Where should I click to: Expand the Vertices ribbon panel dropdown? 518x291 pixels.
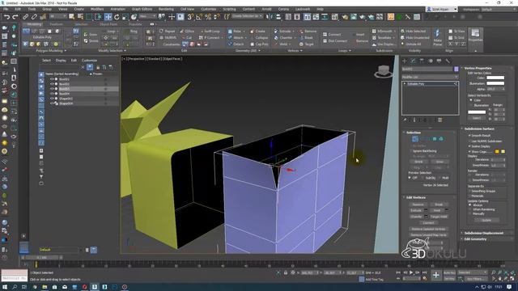tap(295, 50)
